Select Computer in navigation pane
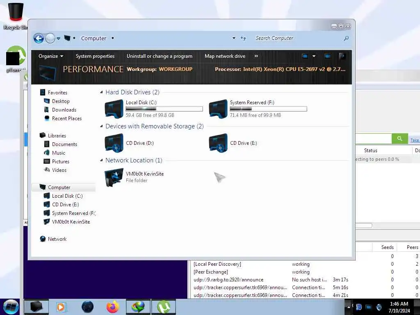Image resolution: width=420 pixels, height=315 pixels. click(x=64, y=187)
